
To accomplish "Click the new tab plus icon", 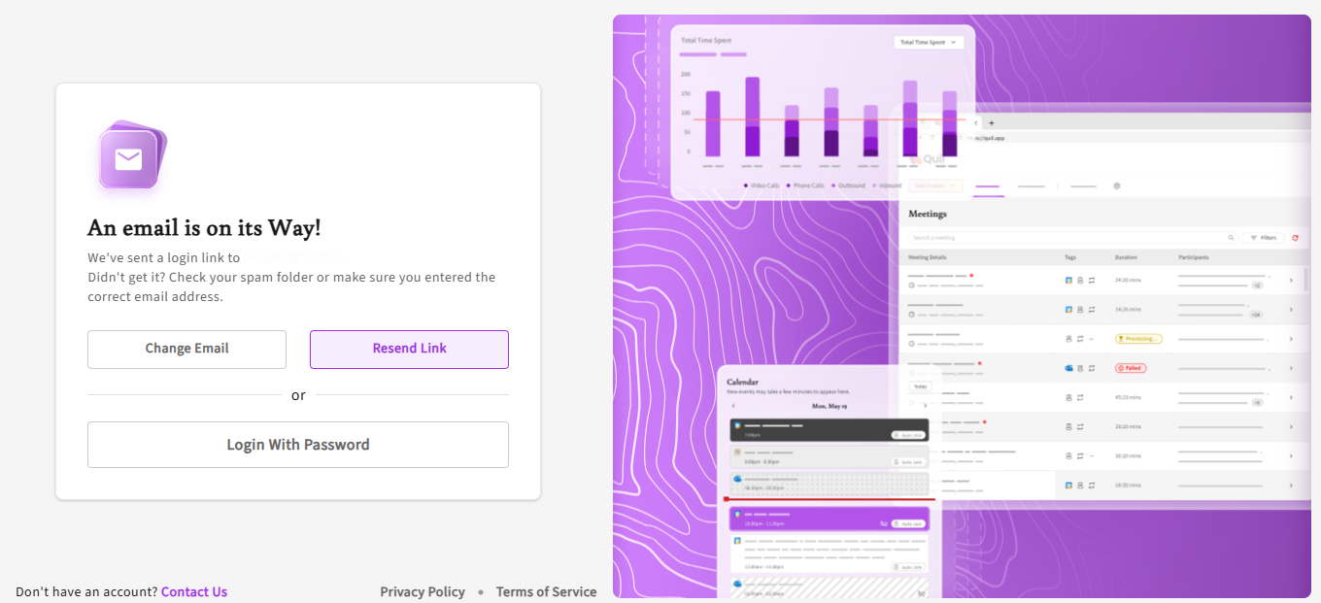I will click(x=991, y=123).
